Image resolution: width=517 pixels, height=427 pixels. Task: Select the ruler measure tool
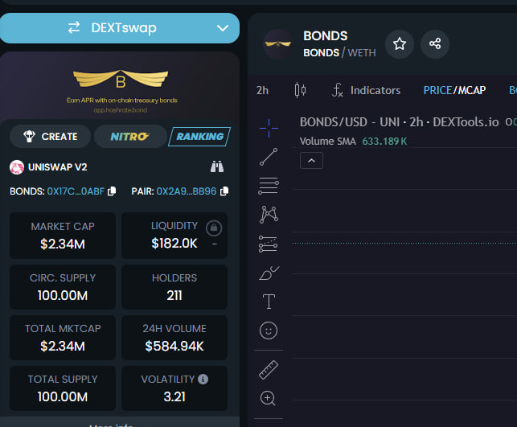click(269, 370)
